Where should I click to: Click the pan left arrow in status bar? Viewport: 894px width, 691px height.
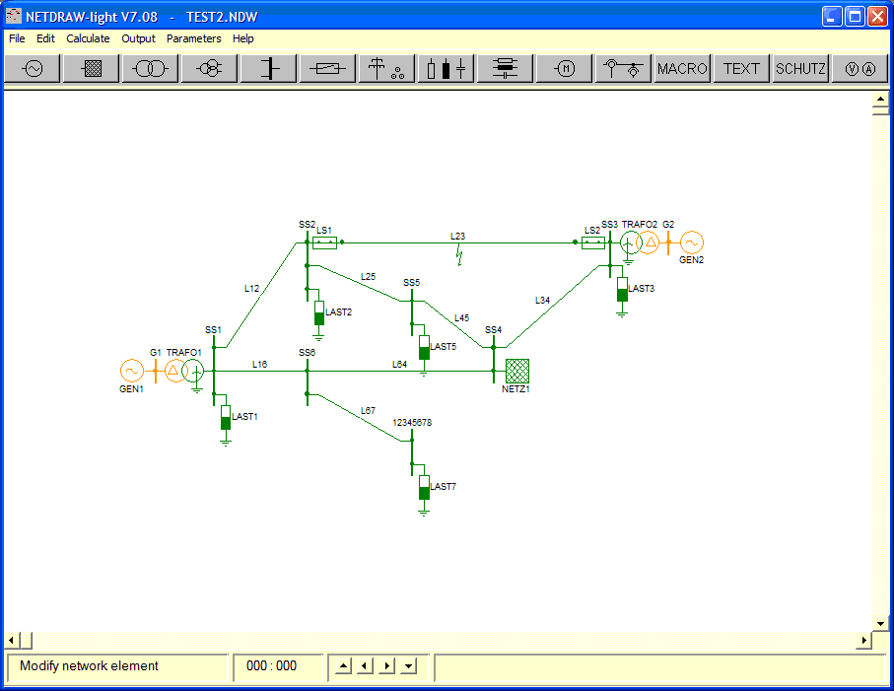click(365, 666)
